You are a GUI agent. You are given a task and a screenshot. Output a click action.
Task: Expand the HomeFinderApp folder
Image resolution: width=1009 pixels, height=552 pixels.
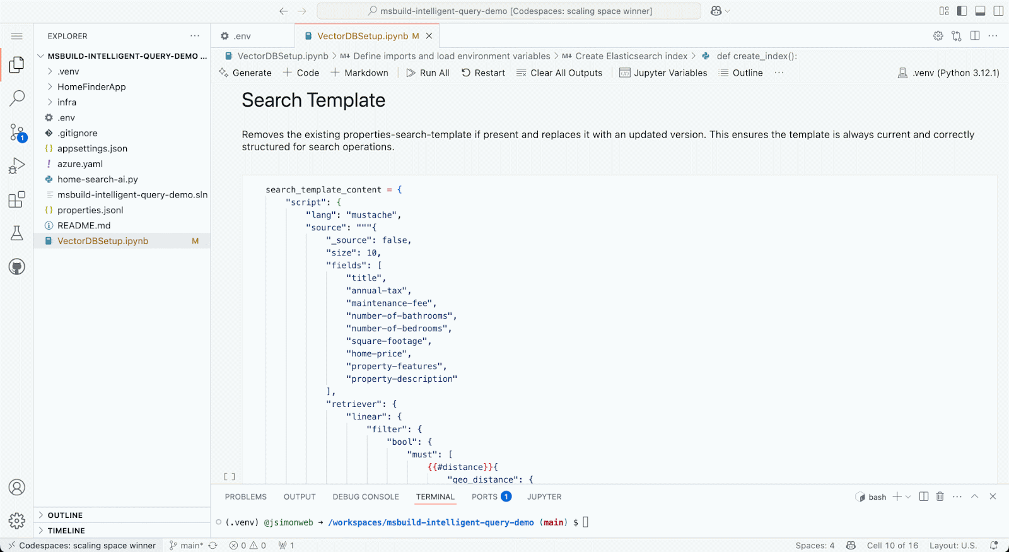click(x=91, y=87)
